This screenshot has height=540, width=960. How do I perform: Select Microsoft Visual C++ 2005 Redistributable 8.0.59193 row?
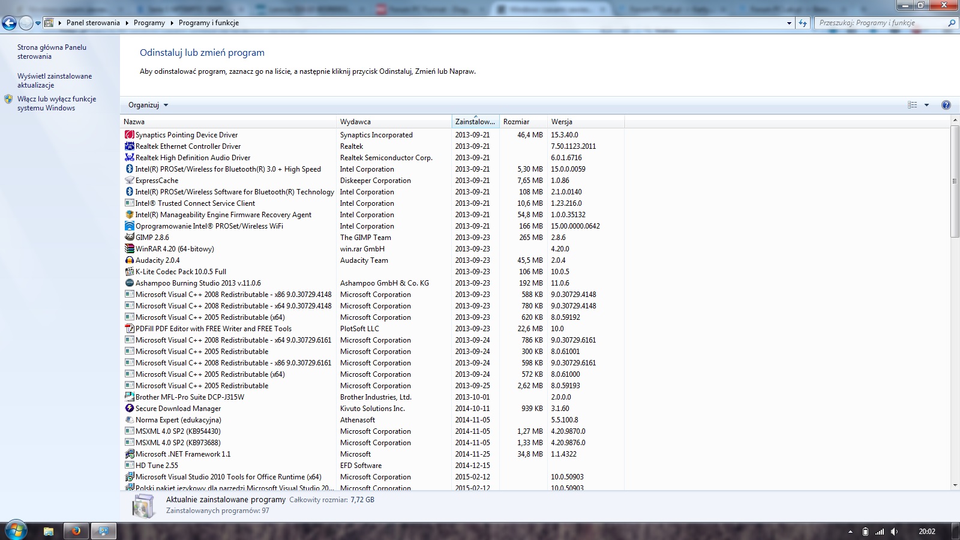372,386
